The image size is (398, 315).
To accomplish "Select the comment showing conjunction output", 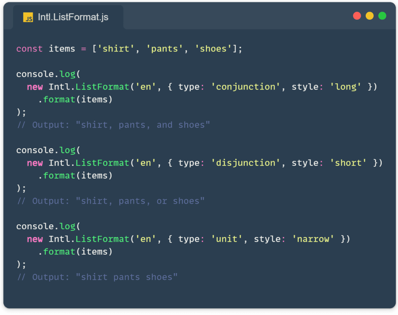I will (x=113, y=125).
